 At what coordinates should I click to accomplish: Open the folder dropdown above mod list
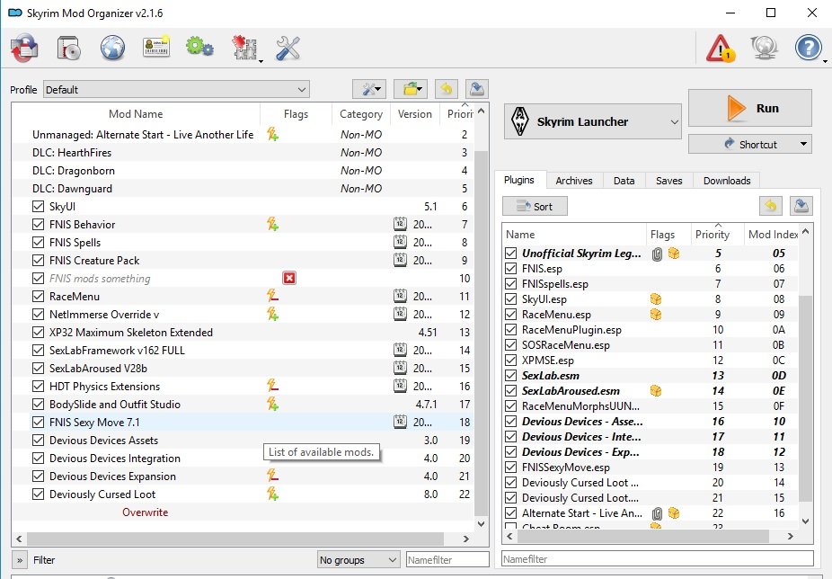(x=411, y=89)
